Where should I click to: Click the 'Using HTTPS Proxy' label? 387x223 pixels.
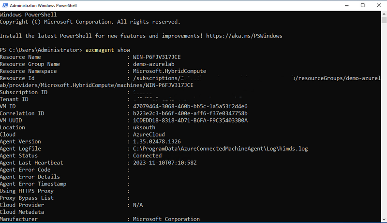[27, 191]
